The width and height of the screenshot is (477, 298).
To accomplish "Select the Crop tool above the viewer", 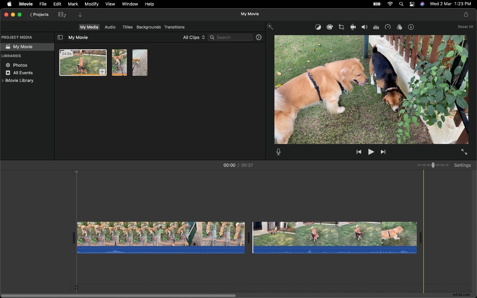I will point(342,27).
